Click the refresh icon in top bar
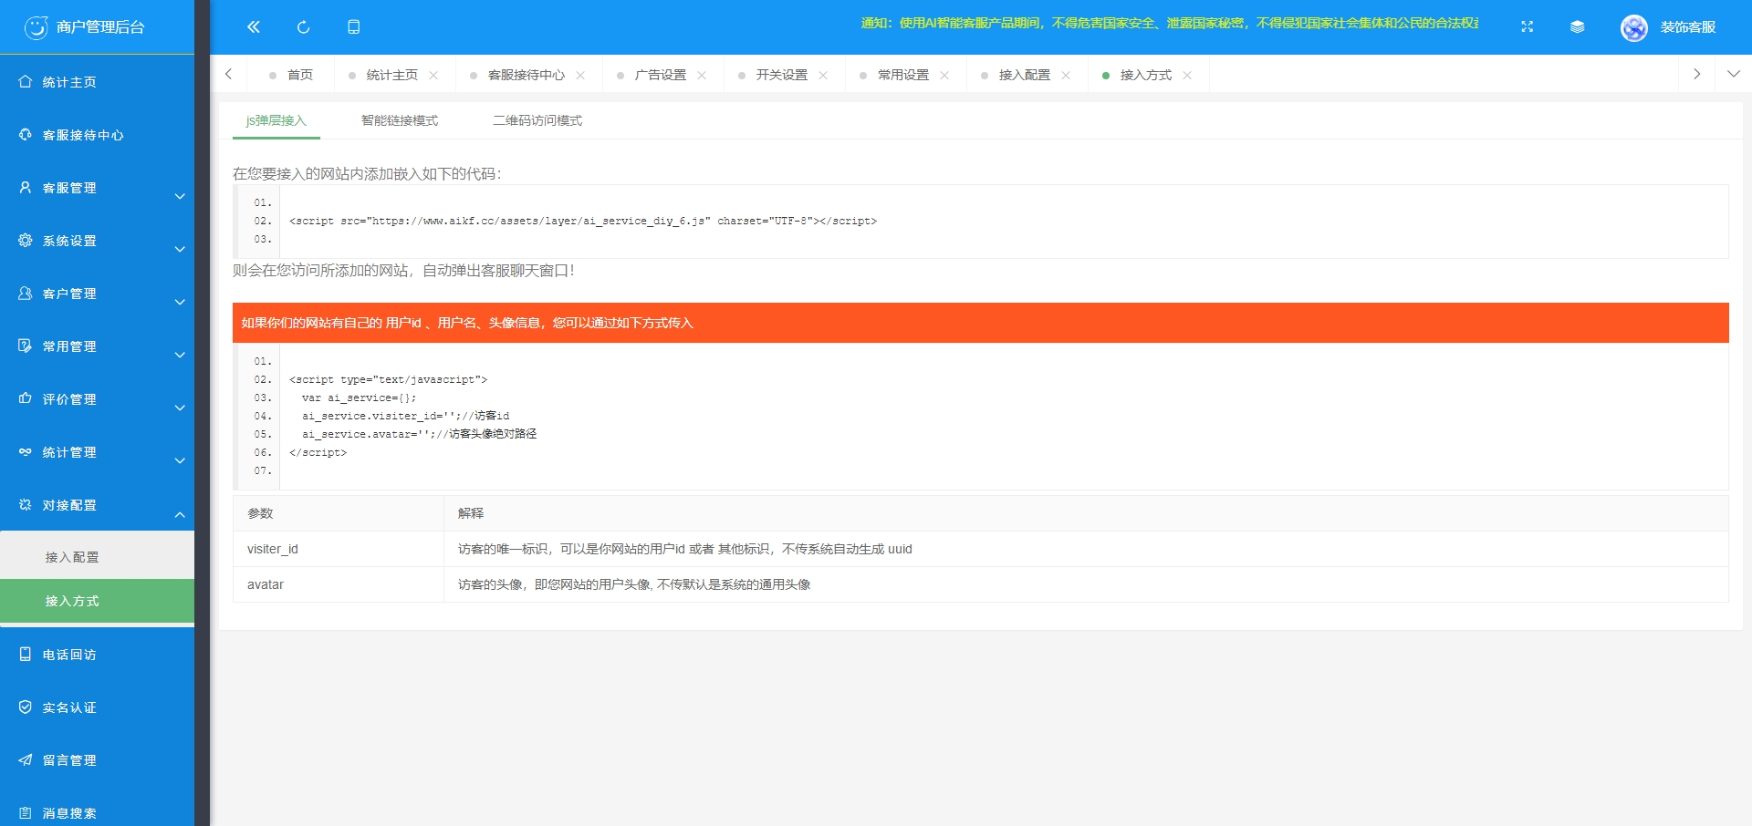 [x=304, y=27]
